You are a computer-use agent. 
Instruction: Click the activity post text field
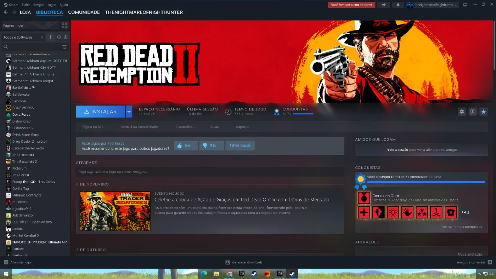coord(210,172)
